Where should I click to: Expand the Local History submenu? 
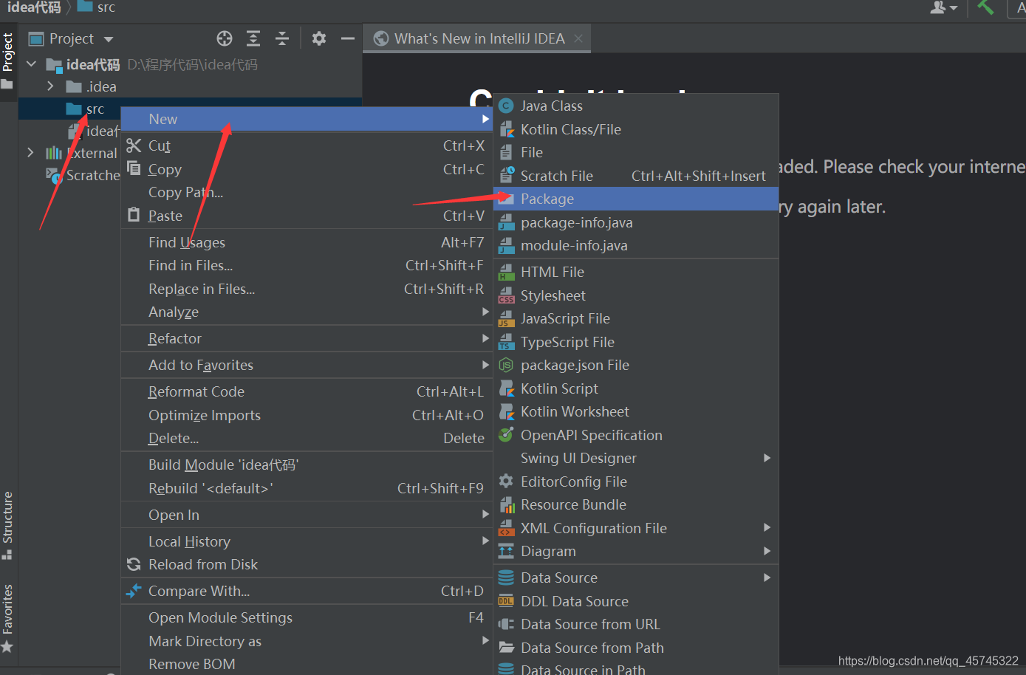pos(307,541)
